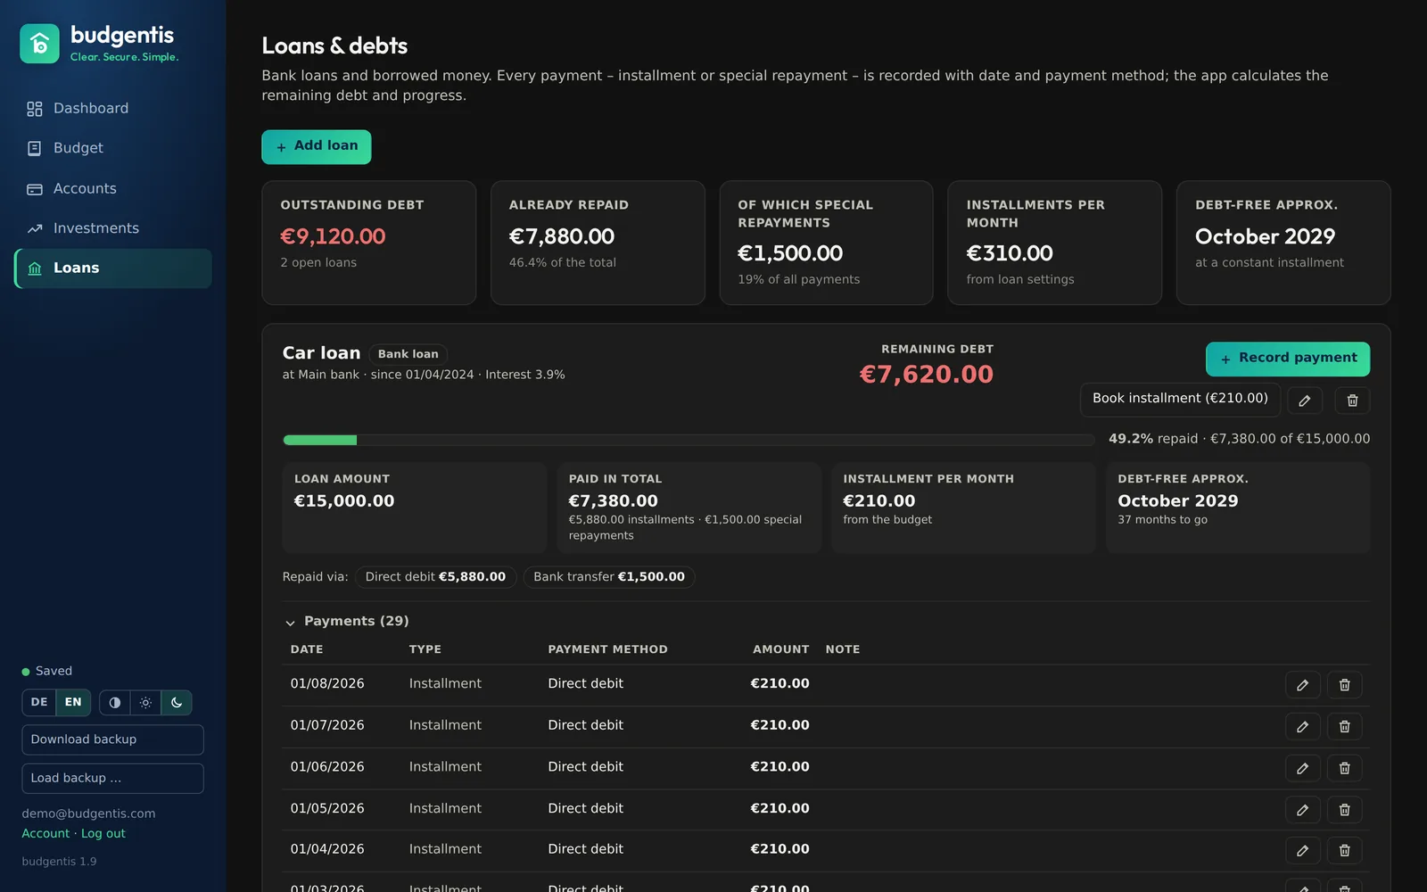The width and height of the screenshot is (1427, 892).
Task: Click the Bank loan tag
Action: pyautogui.click(x=408, y=354)
